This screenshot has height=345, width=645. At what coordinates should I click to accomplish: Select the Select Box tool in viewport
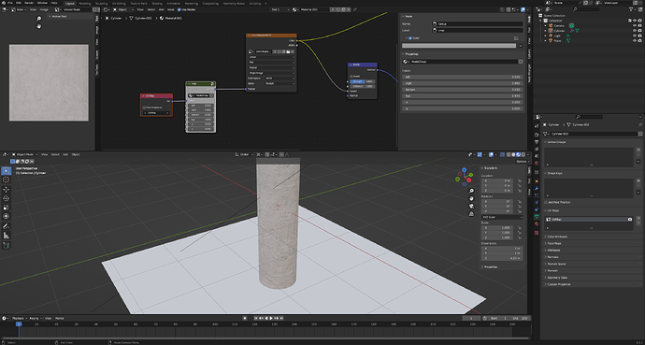point(7,171)
